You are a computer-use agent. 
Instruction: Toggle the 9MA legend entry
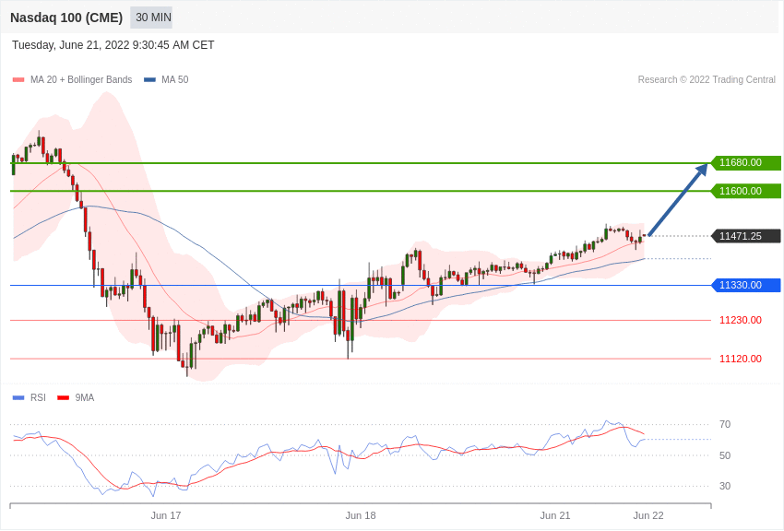click(76, 397)
